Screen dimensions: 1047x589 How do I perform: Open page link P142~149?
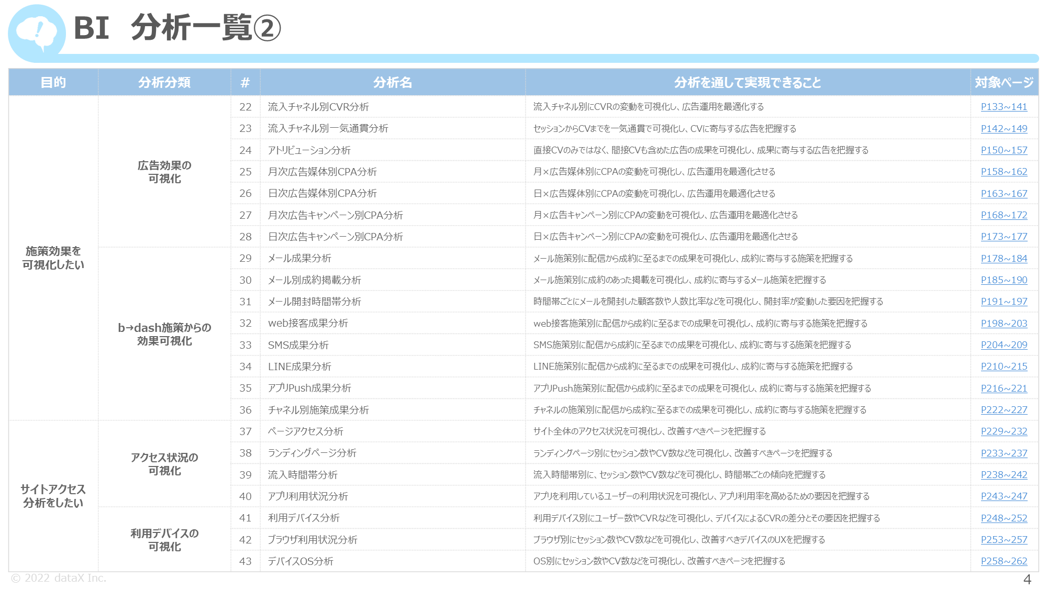[x=1004, y=128]
